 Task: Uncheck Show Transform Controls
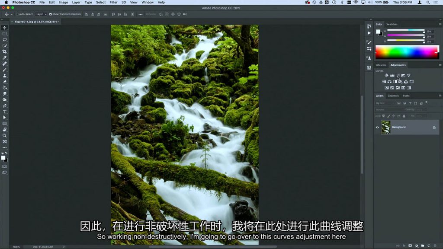(51, 14)
